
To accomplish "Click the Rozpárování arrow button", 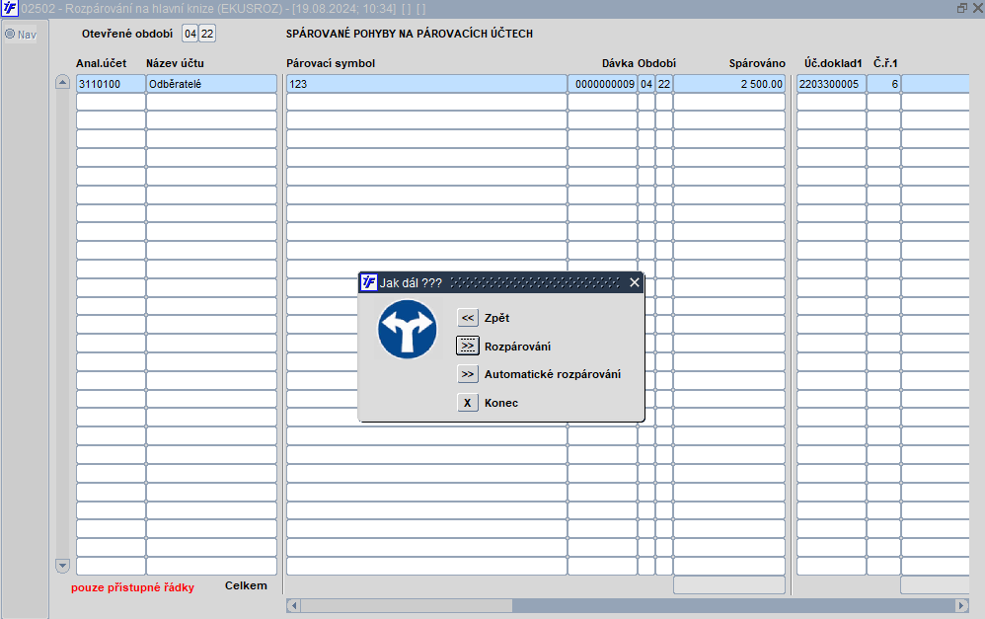I will click(468, 347).
